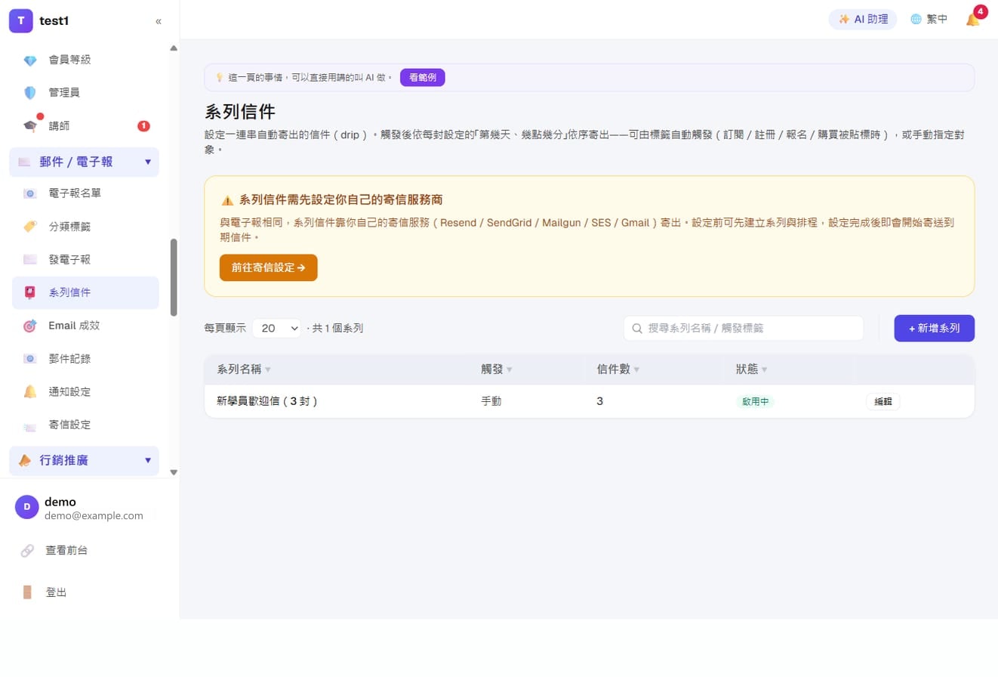Image resolution: width=998 pixels, height=677 pixels.
Task: Open 通知設定 page
Action: point(85,391)
